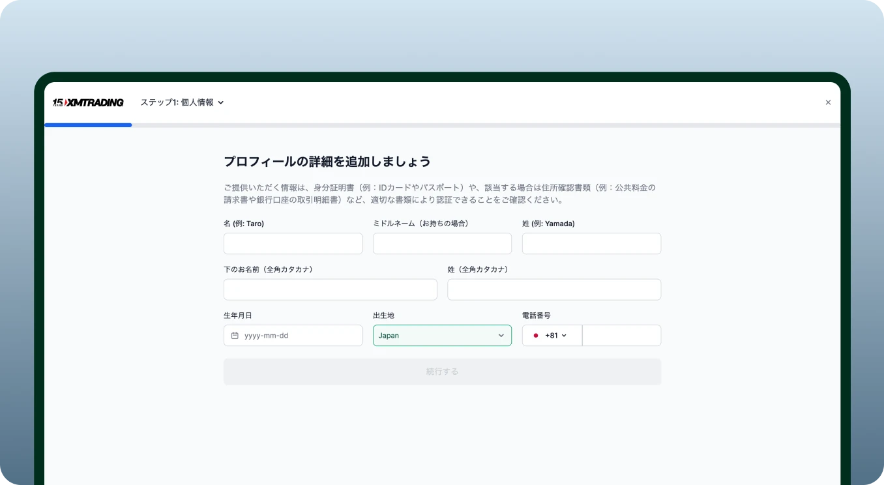The width and height of the screenshot is (884, 485).
Task: Click the 名 first name input field
Action: tap(293, 243)
